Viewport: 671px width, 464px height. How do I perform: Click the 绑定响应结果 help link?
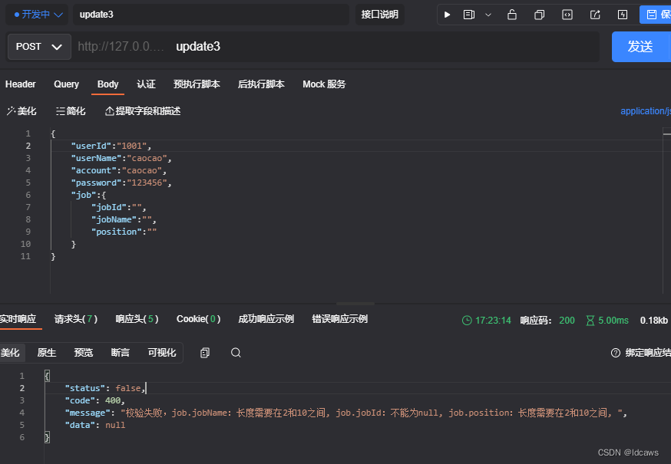[640, 353]
